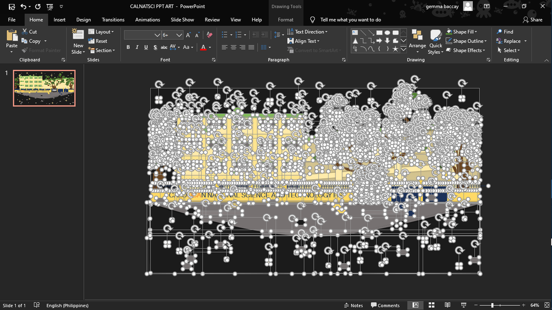Clear all formatting with the eraser icon
This screenshot has width=552, height=310.
coord(209,35)
